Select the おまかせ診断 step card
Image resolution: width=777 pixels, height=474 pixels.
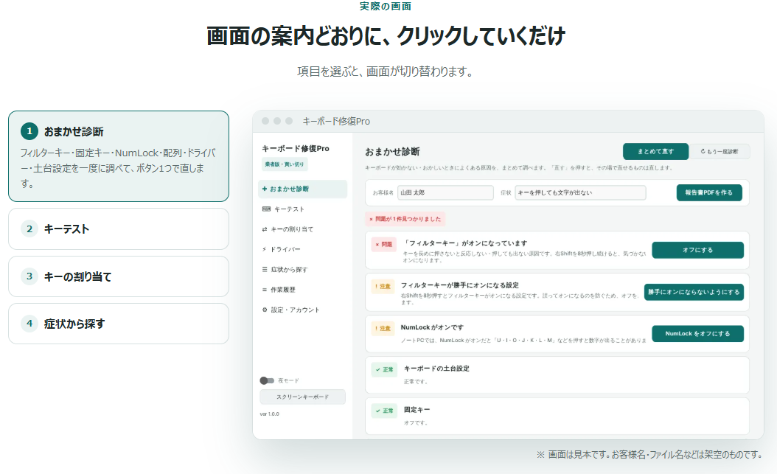coord(119,156)
